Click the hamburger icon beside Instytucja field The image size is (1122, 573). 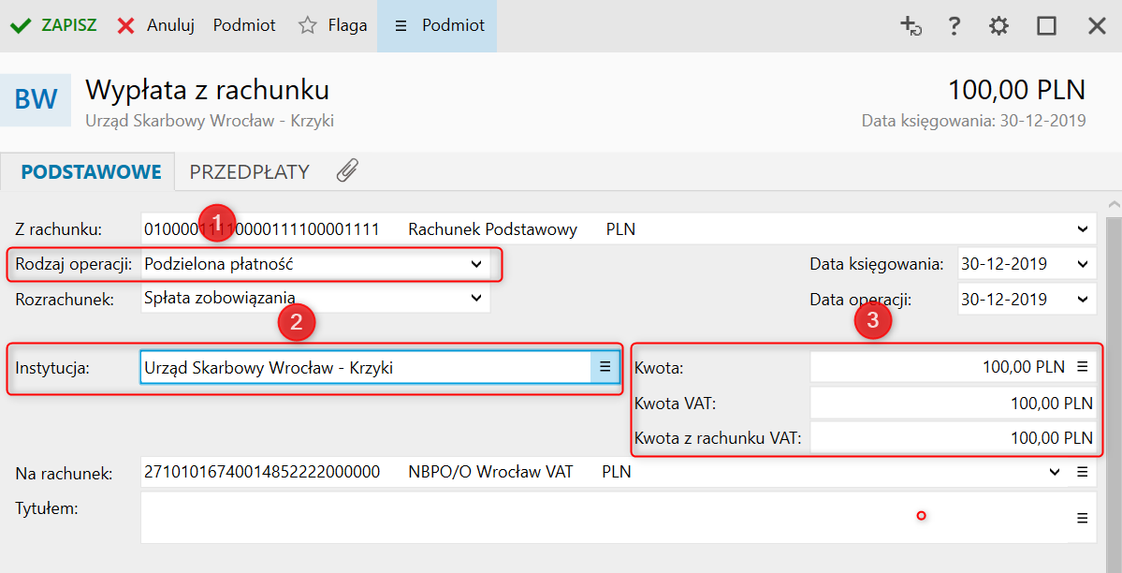[605, 367]
